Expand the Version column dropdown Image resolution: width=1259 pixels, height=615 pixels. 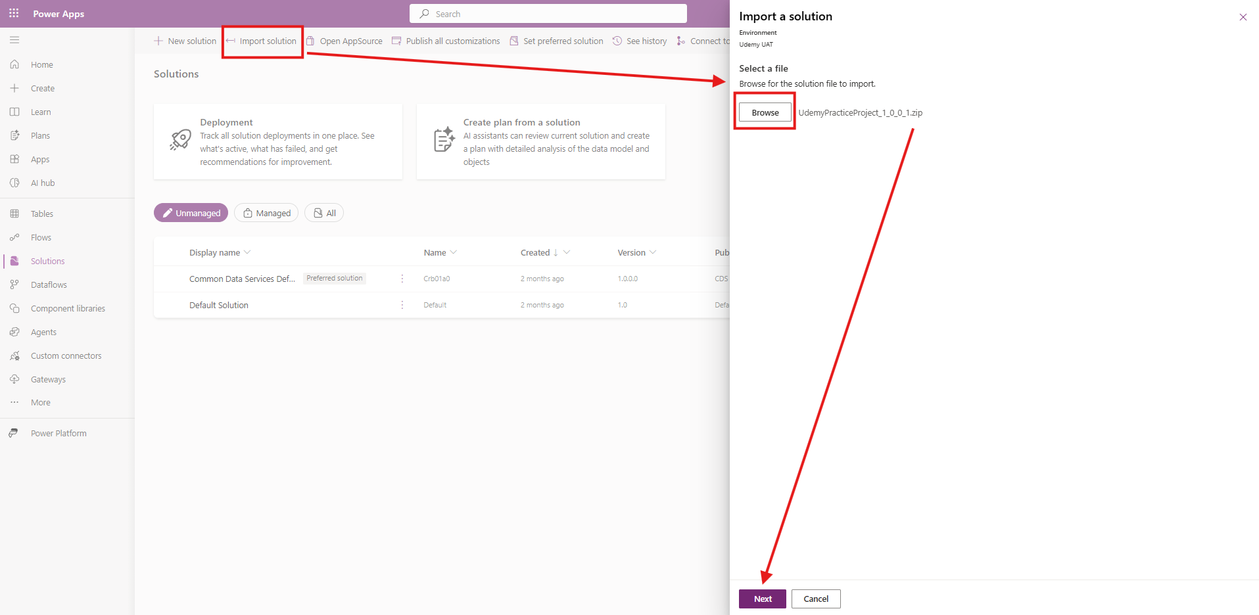(653, 252)
